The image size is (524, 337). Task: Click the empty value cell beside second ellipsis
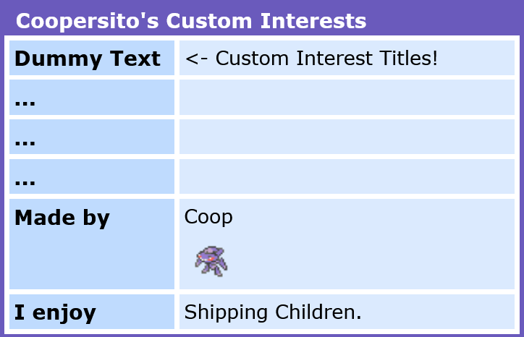[347, 137]
